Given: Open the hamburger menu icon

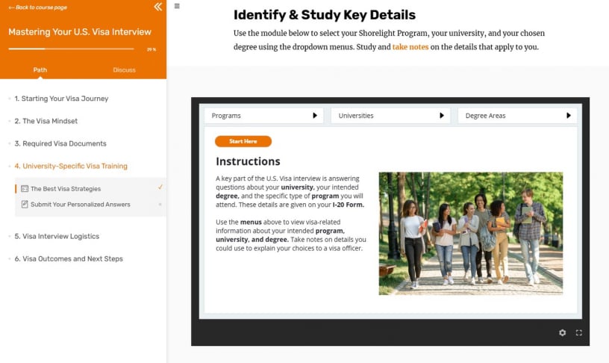Looking at the screenshot, I should click(177, 6).
